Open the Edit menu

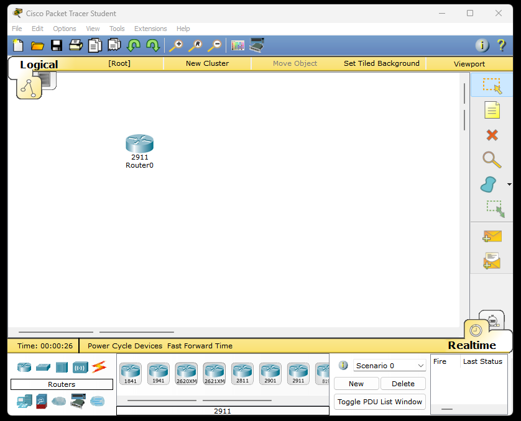click(37, 29)
